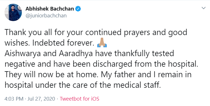The image size is (210, 106).
Task: Click the Tweetbot for iOS source link
Action: (79, 99)
